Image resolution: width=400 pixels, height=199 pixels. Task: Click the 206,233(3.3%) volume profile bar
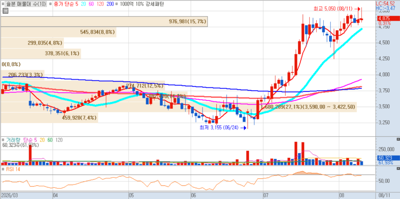[22, 75]
